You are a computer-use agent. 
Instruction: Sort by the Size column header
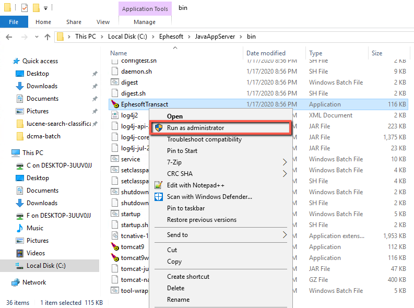tap(377, 53)
